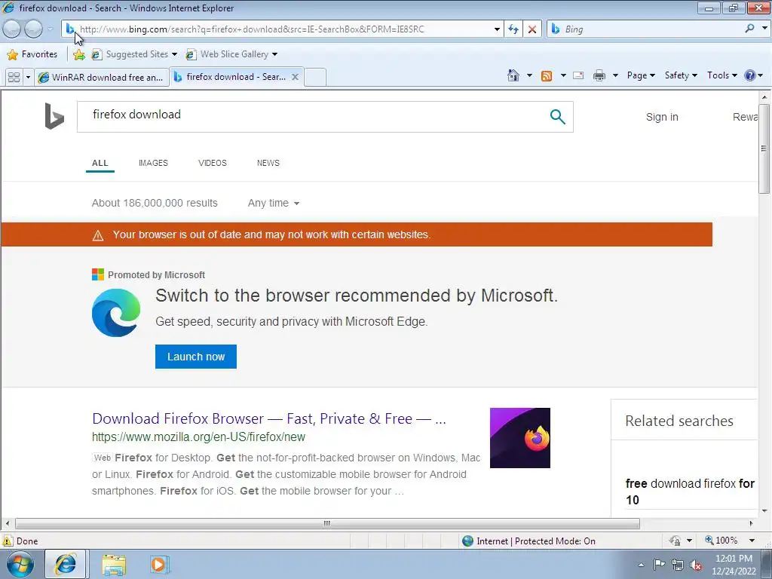Click Internet Protected Mode status text
The width and height of the screenshot is (772, 579).
pos(536,541)
